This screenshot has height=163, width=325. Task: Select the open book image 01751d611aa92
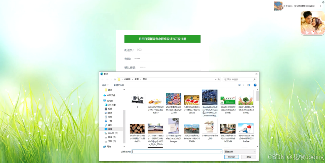click(x=155, y=135)
